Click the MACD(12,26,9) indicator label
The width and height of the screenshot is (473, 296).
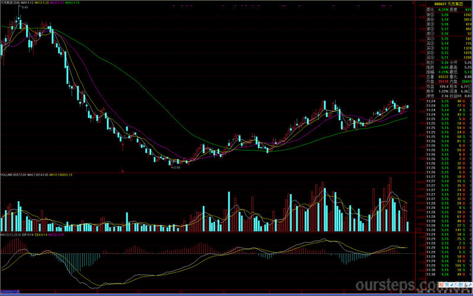point(11,234)
